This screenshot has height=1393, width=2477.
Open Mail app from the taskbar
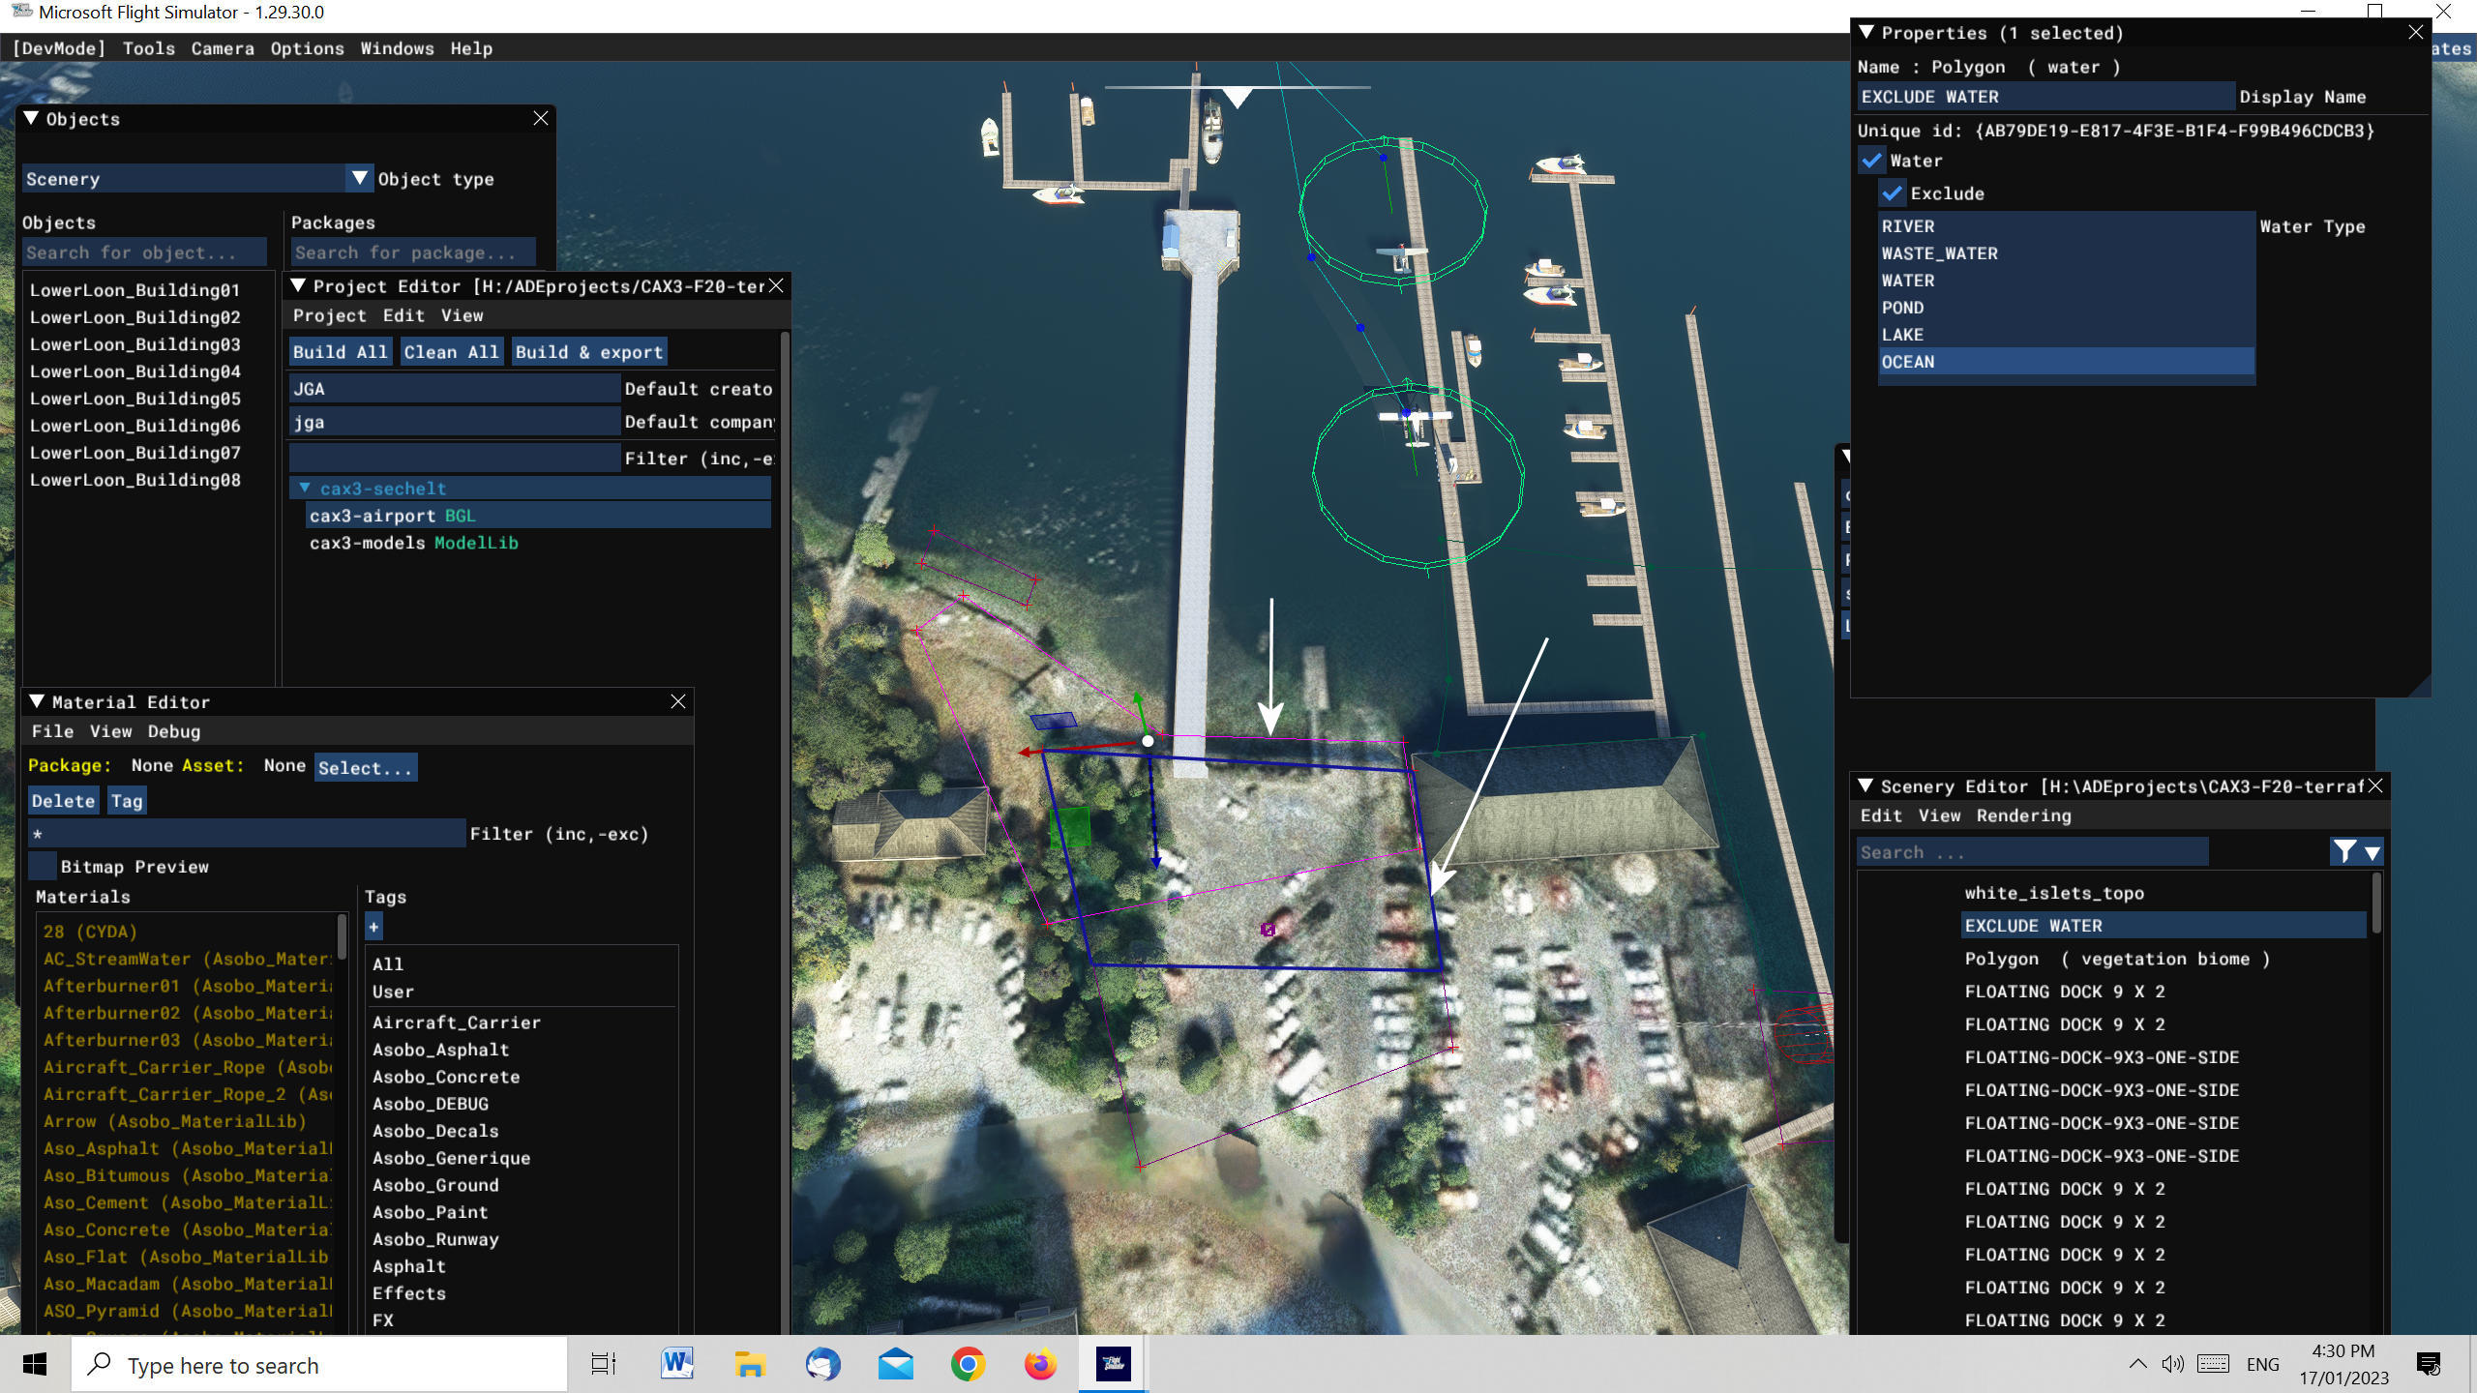coord(896,1364)
